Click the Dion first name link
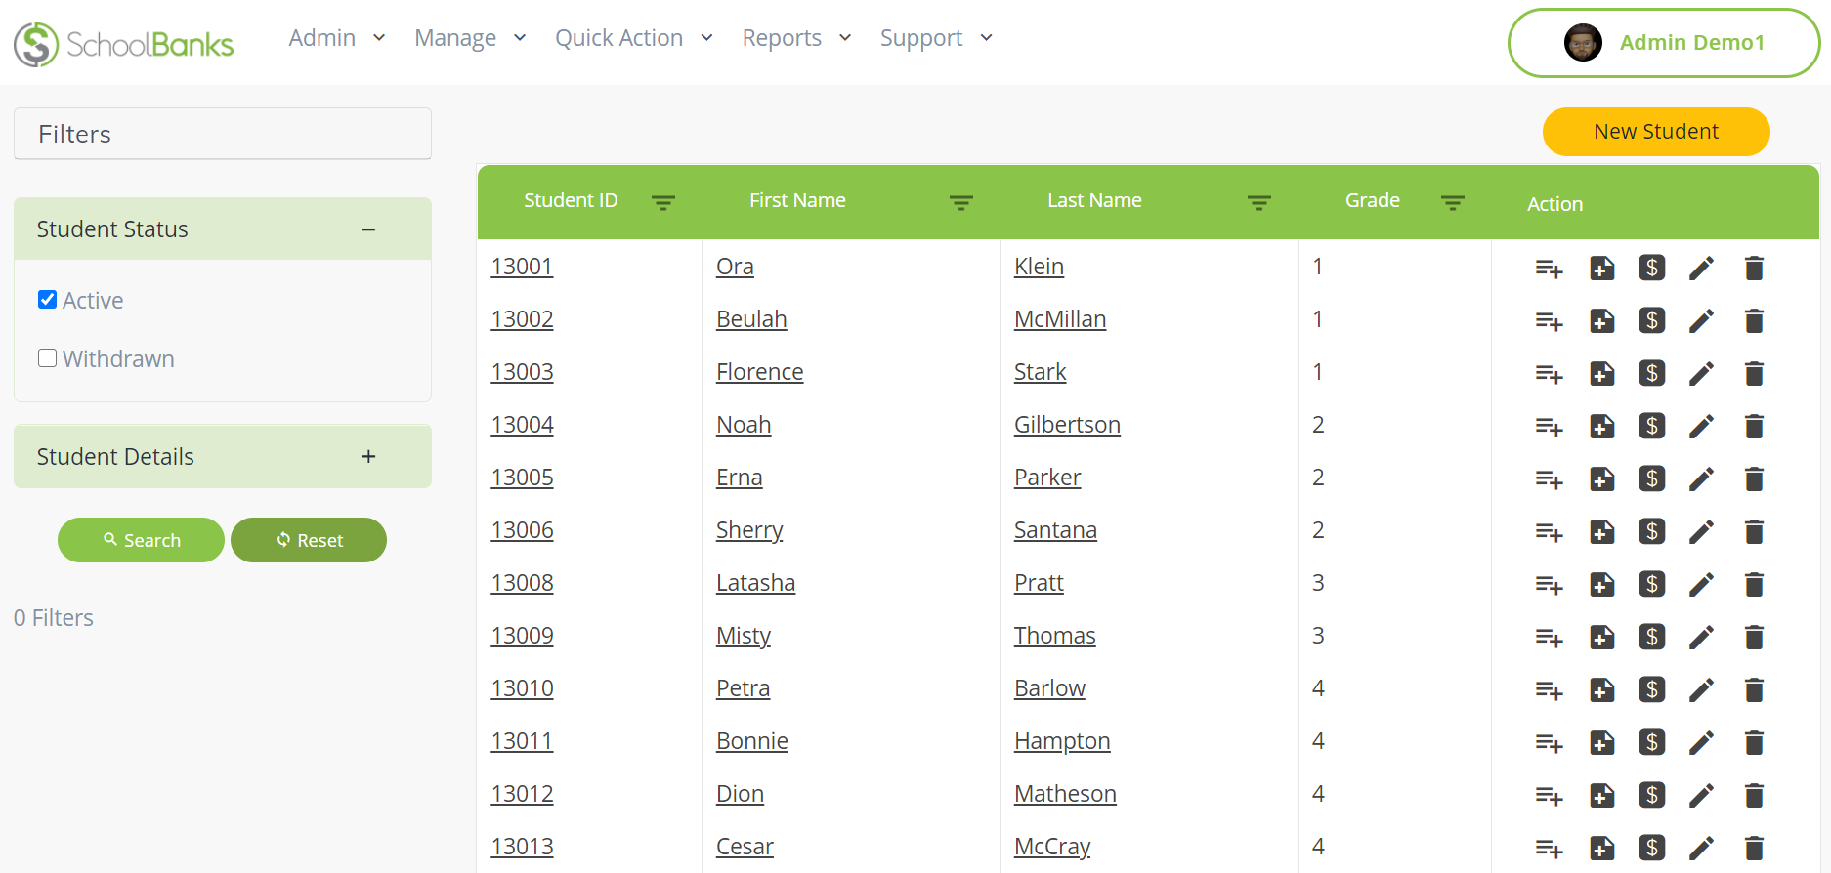The image size is (1831, 873). coord(740,794)
